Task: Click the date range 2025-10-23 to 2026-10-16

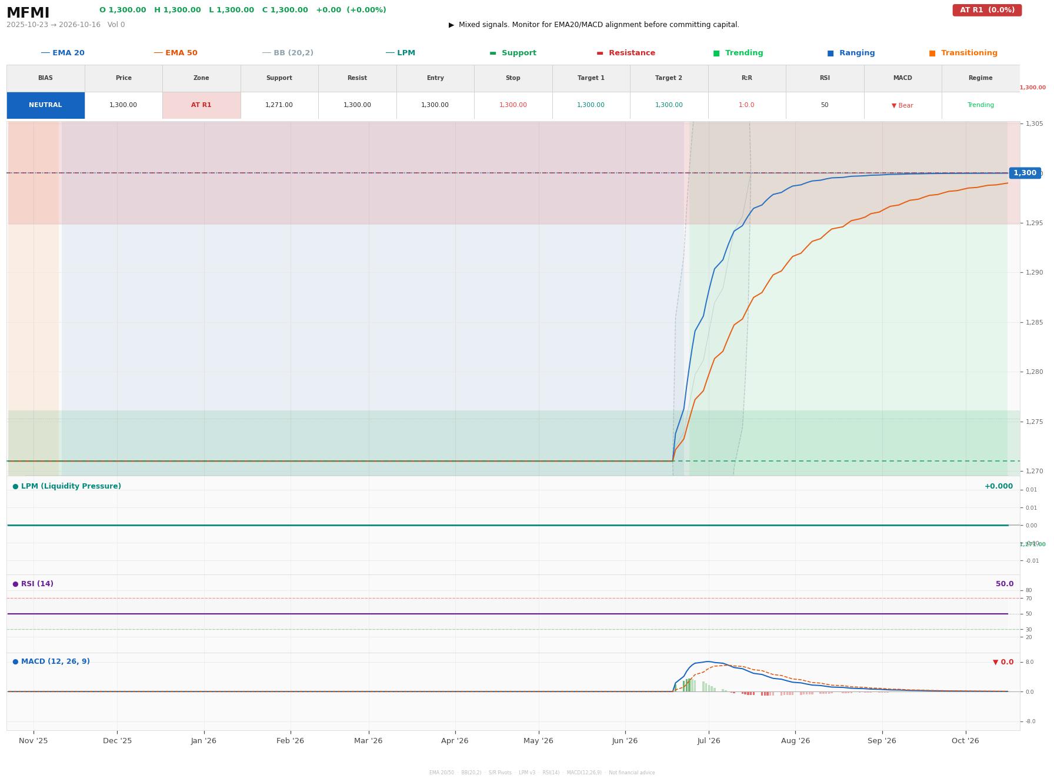Action: coord(54,25)
